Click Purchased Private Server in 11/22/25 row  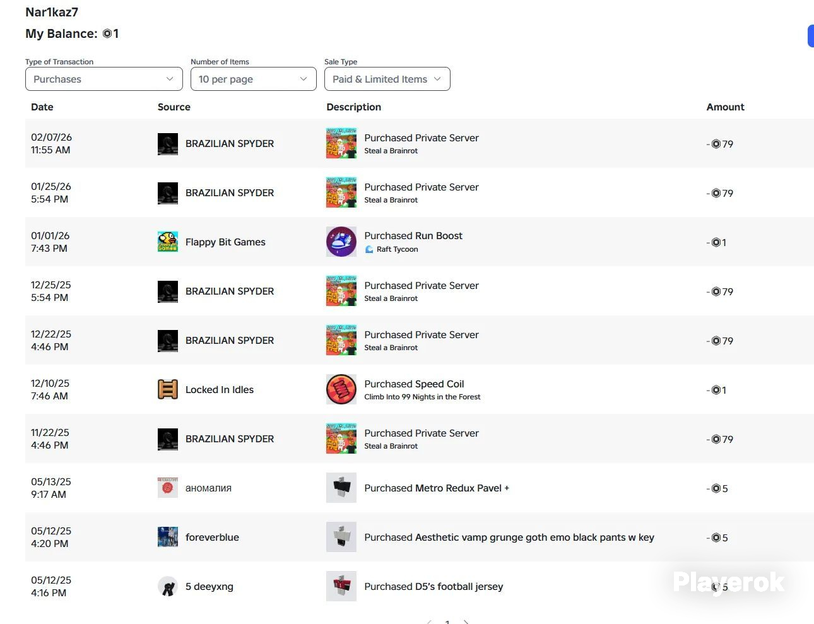point(422,433)
